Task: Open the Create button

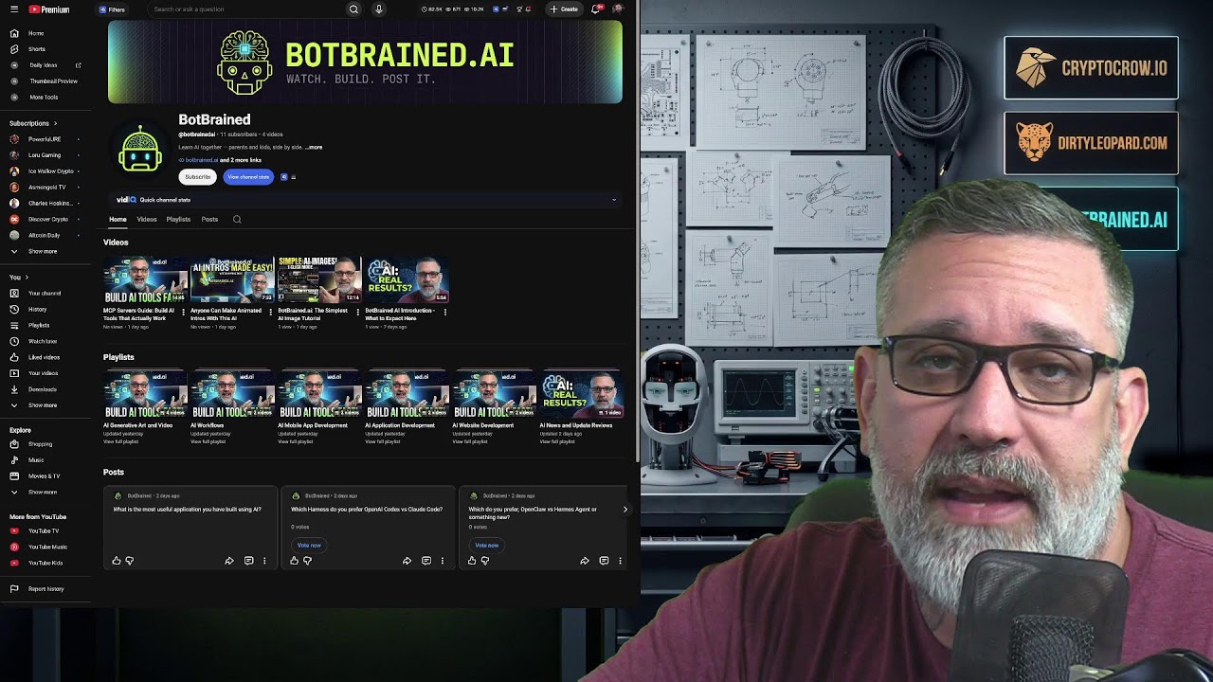Action: tap(564, 9)
